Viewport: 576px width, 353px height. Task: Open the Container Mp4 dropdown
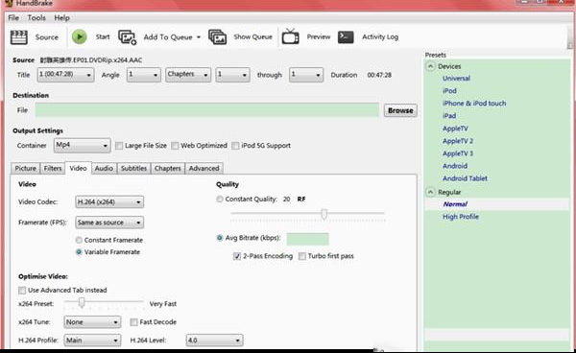(x=82, y=145)
